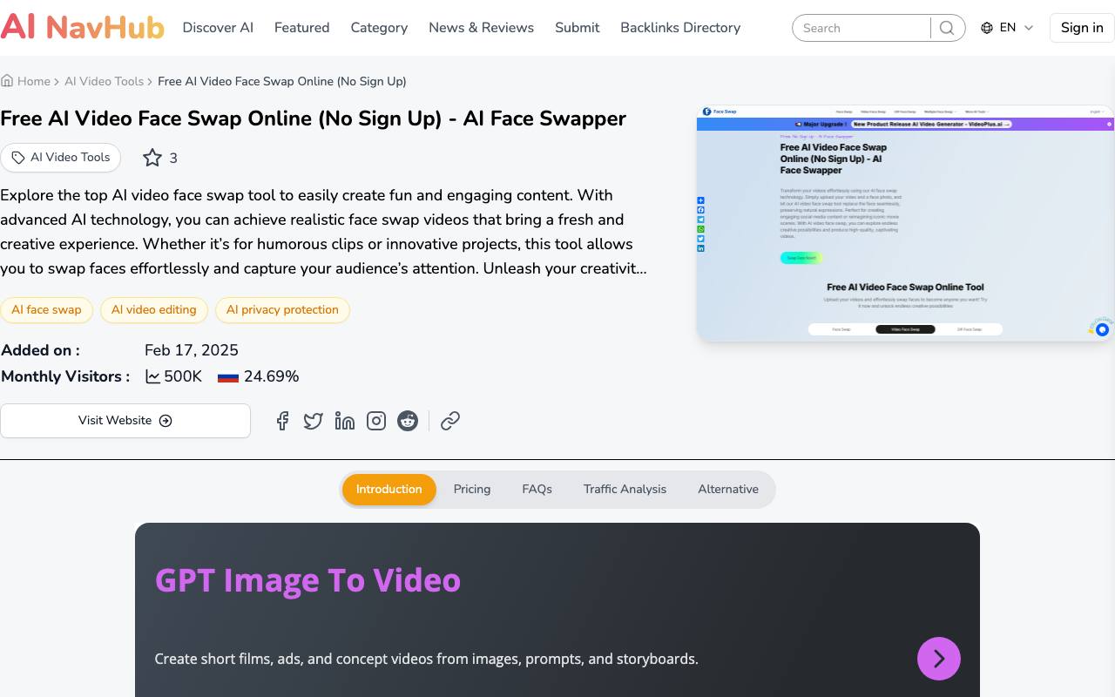Open Backlinks Directory
1115x697 pixels.
[680, 28]
